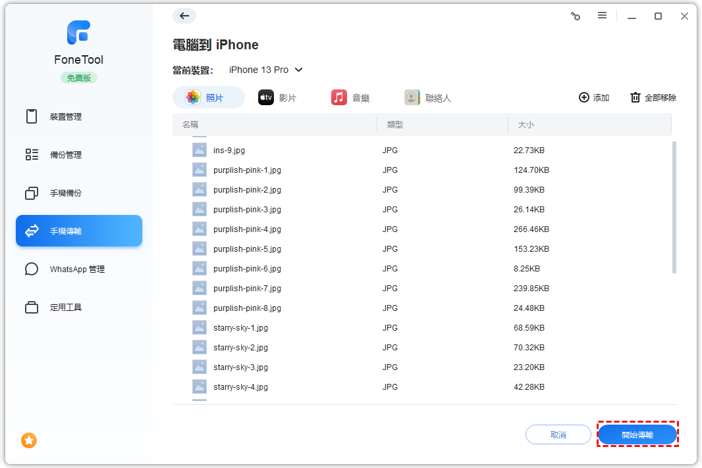The height and width of the screenshot is (468, 702).
Task: Switch to the 影片 tab
Action: point(277,98)
